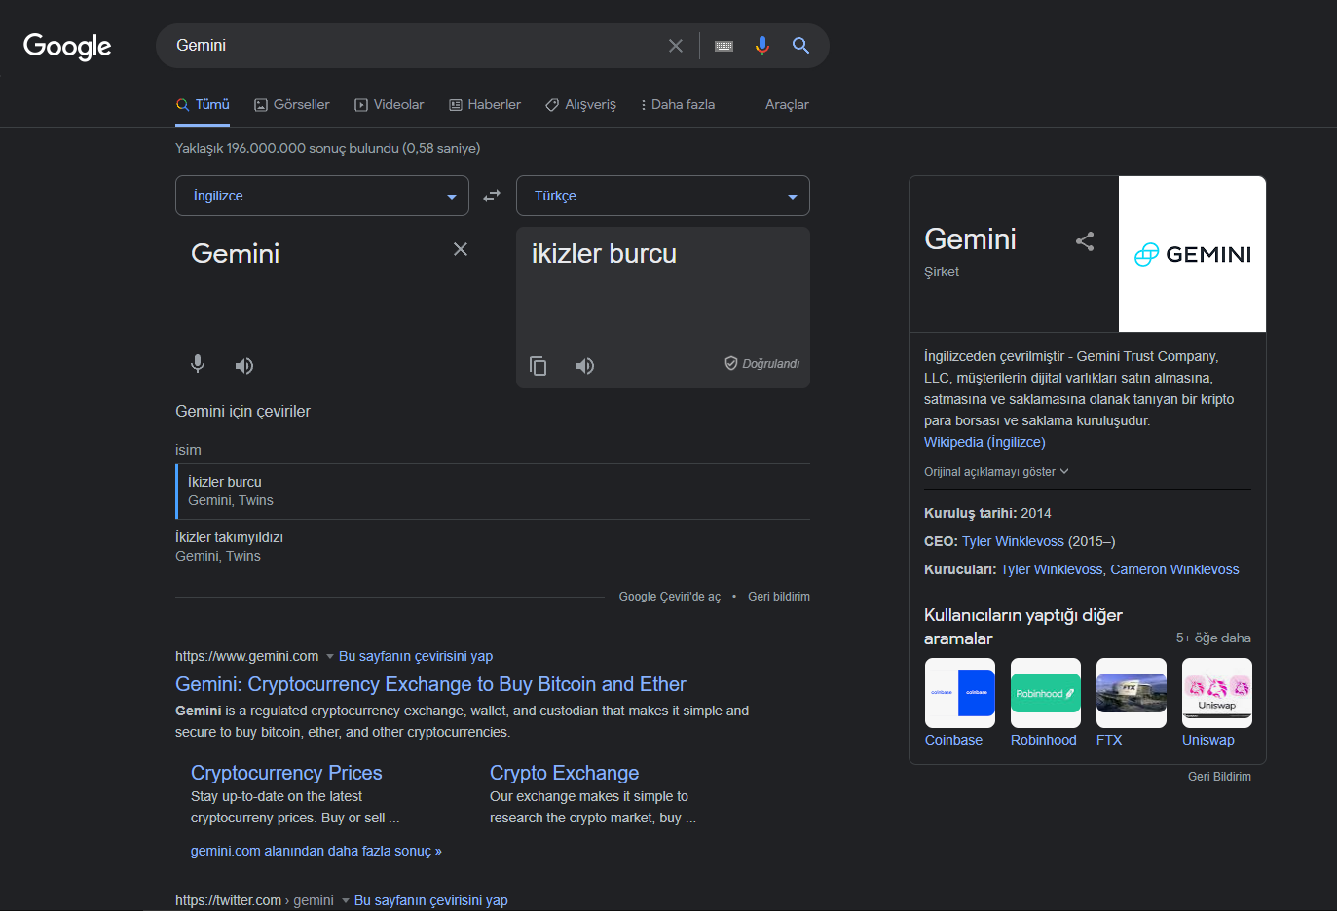Switch to the Alışveriş tab
The image size is (1337, 911).
point(581,104)
